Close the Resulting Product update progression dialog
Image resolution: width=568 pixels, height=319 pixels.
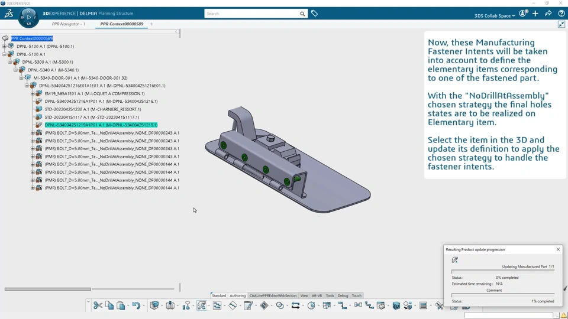pos(558,249)
